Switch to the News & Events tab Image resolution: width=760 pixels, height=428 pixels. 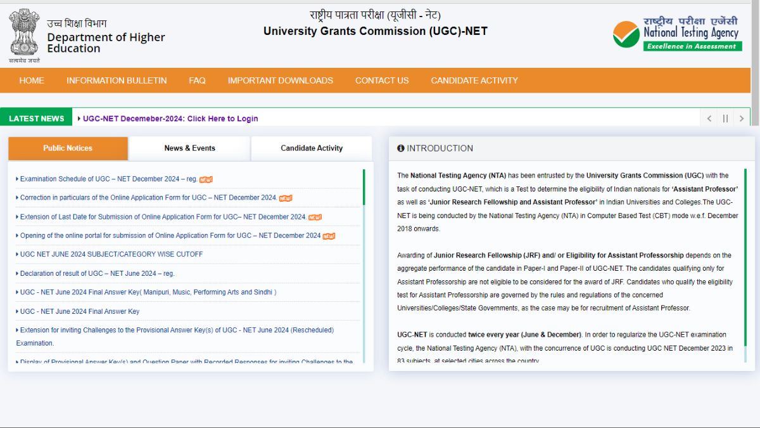189,148
